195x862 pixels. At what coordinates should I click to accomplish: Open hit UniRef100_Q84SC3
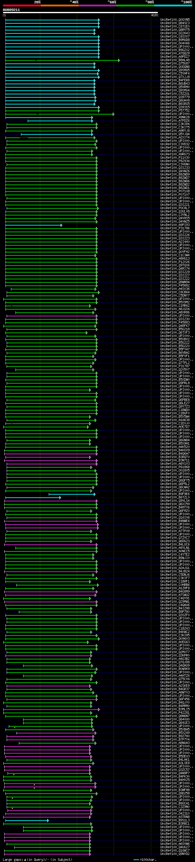[x=175, y=23]
